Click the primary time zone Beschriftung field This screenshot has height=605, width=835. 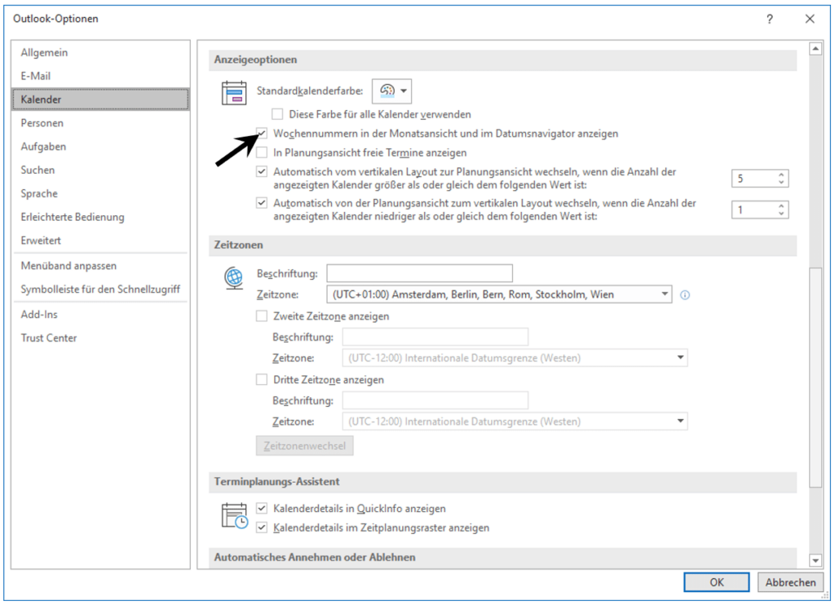point(420,273)
